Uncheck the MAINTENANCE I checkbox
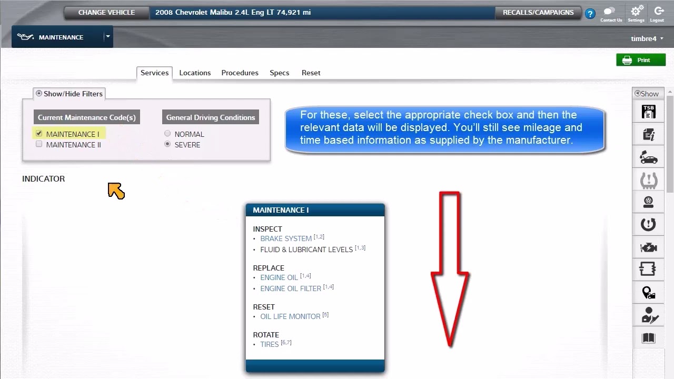This screenshot has height=379, width=674. click(x=39, y=134)
